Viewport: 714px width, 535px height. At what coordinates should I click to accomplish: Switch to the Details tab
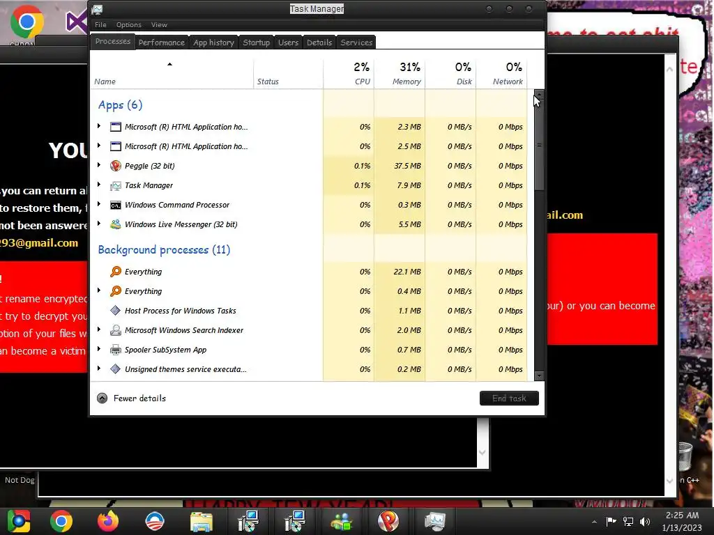tap(319, 42)
